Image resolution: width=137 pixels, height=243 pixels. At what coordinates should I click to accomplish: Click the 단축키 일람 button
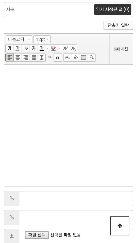point(118,25)
